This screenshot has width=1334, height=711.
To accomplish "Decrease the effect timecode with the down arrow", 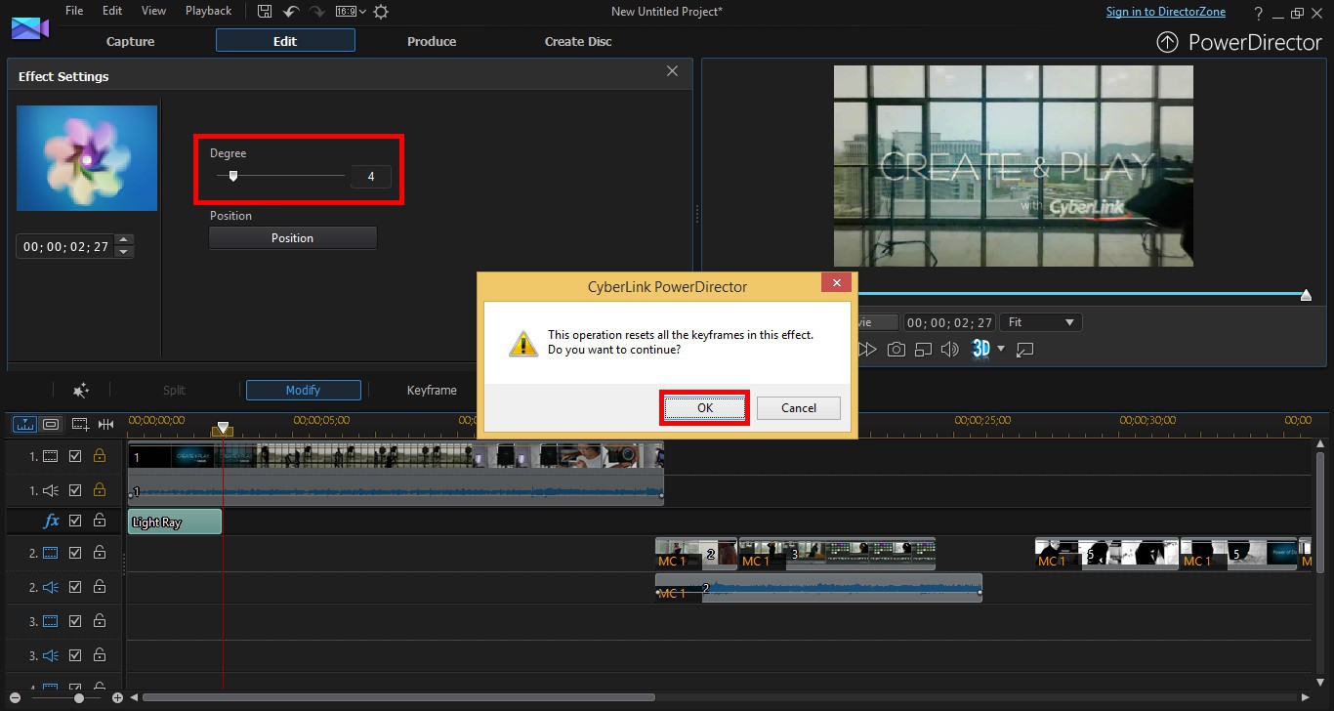I will (x=123, y=252).
